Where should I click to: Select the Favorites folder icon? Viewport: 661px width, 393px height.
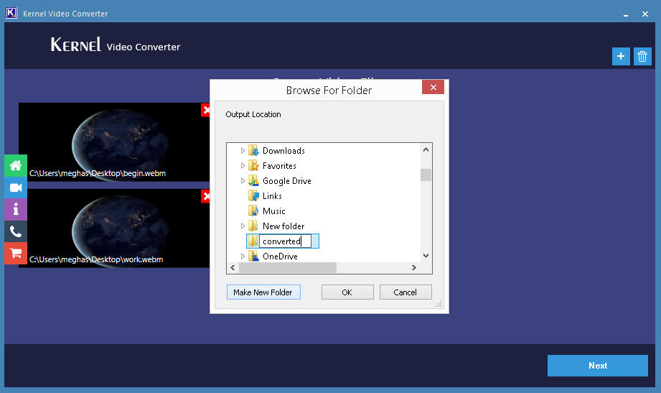[x=253, y=165]
